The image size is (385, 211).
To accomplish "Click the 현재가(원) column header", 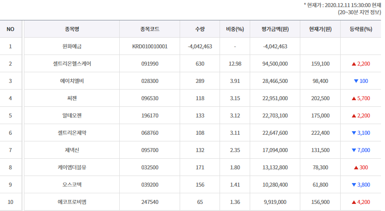I will [320, 29].
